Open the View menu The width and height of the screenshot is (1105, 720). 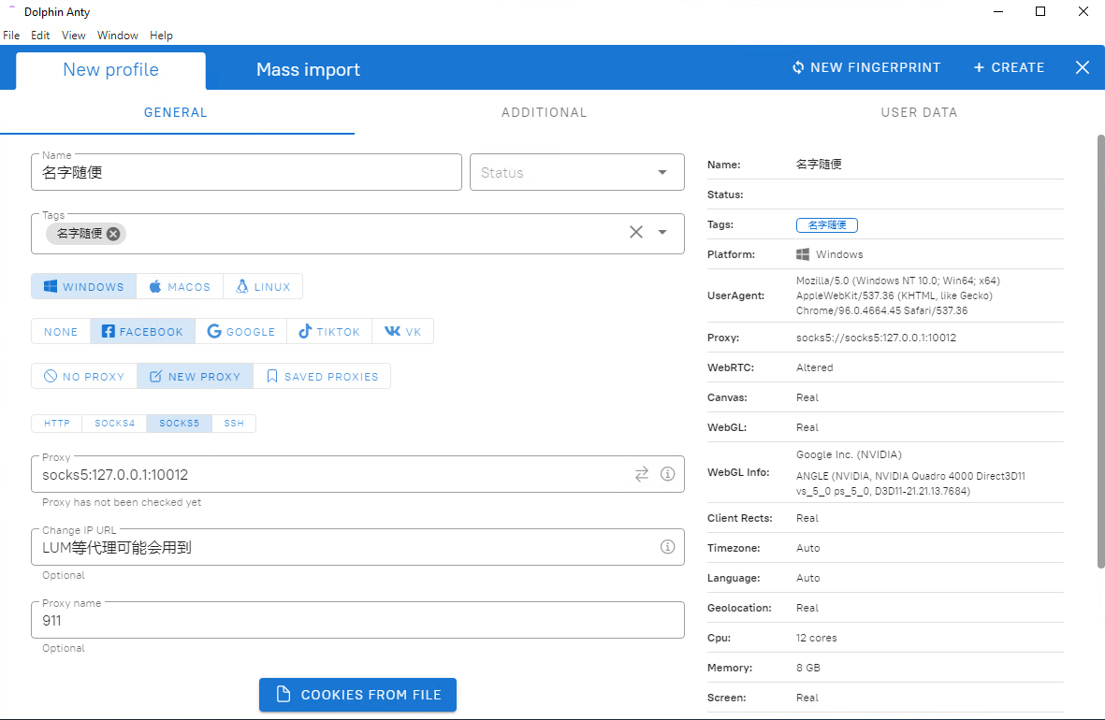pyautogui.click(x=73, y=36)
